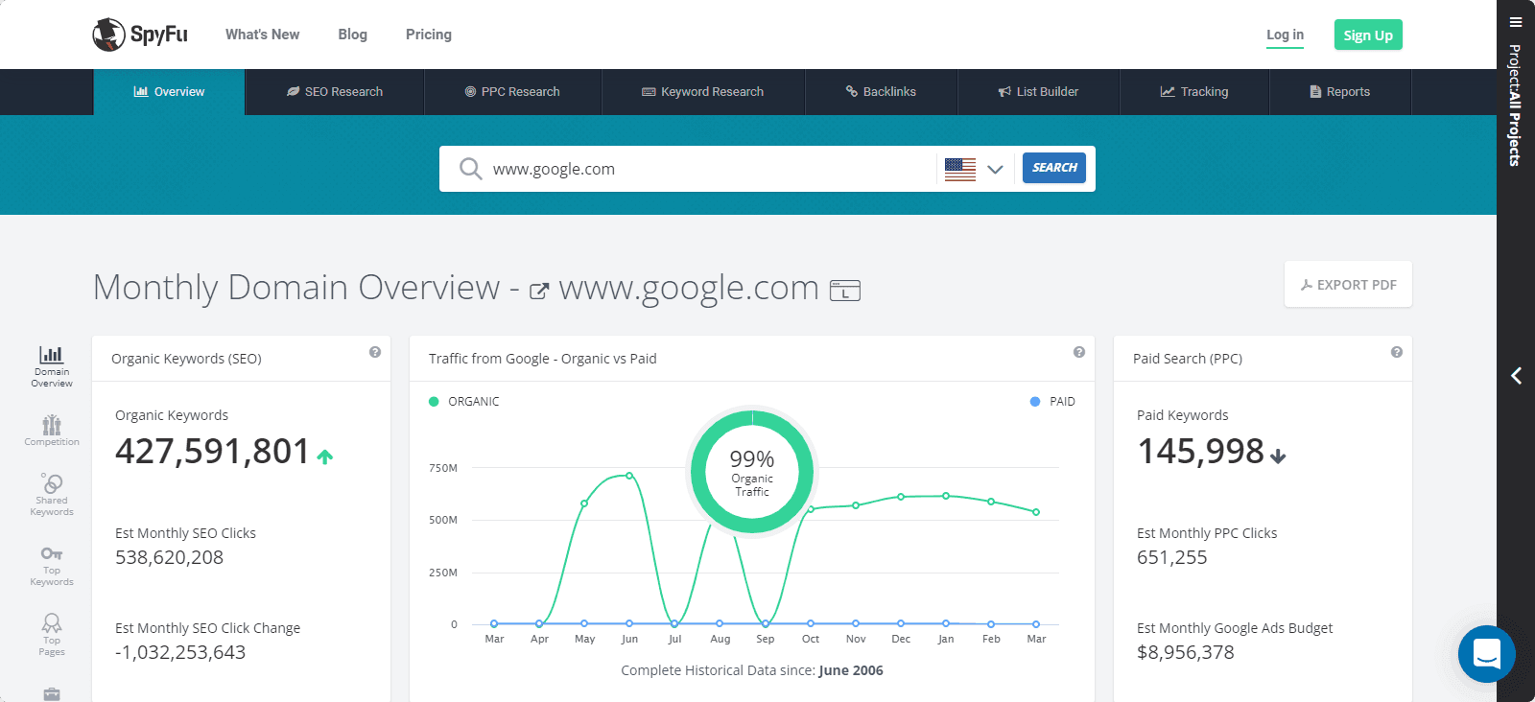Screen dimensions: 1535x702
Task: Click organic data point for Jun
Action: click(629, 476)
